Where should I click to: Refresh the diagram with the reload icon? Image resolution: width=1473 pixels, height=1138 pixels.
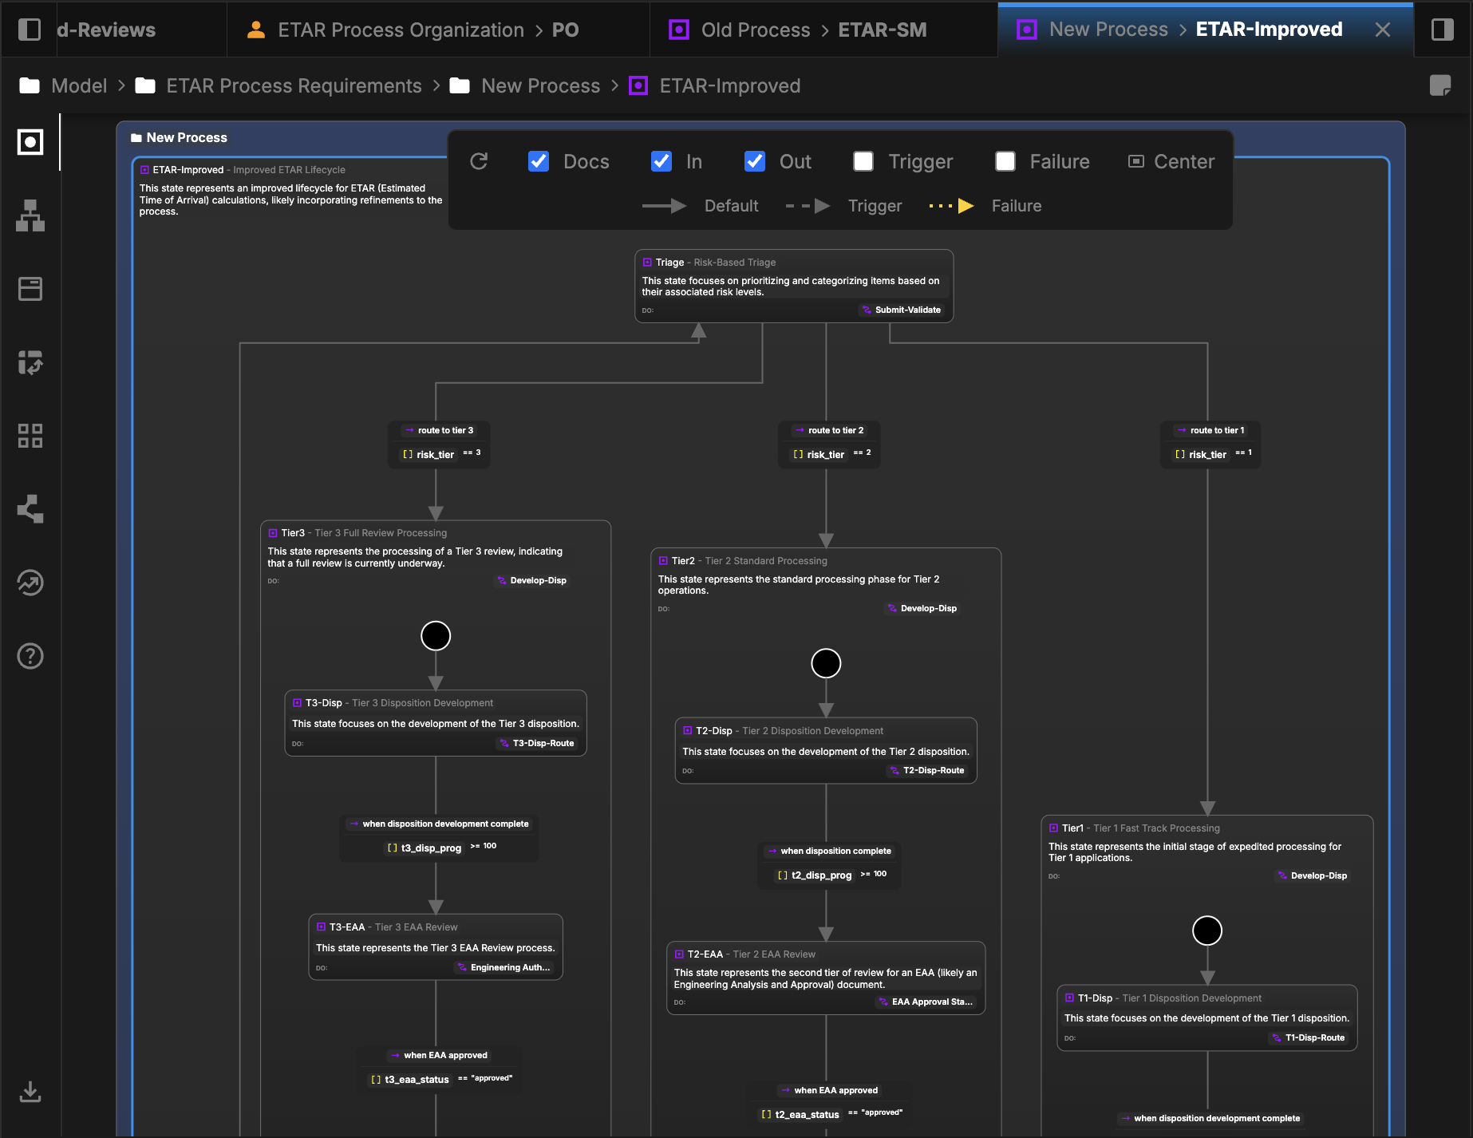[479, 160]
